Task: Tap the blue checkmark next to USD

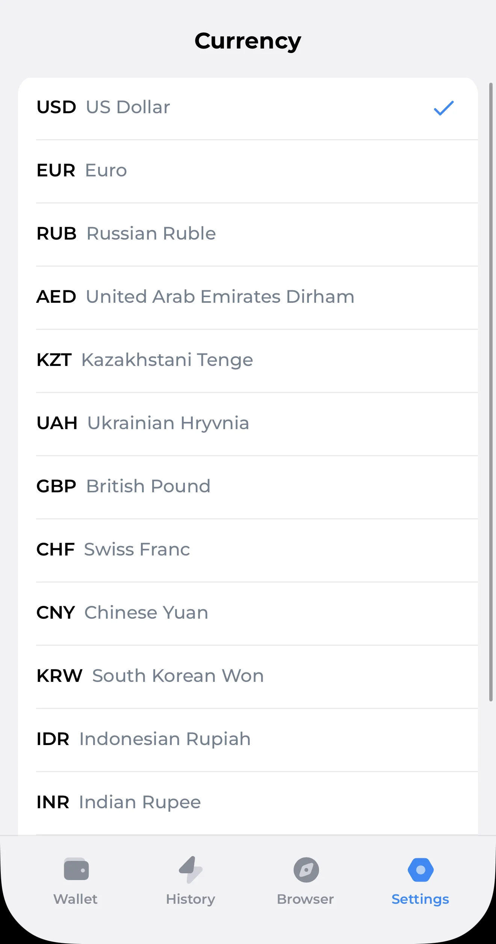Action: 444,108
